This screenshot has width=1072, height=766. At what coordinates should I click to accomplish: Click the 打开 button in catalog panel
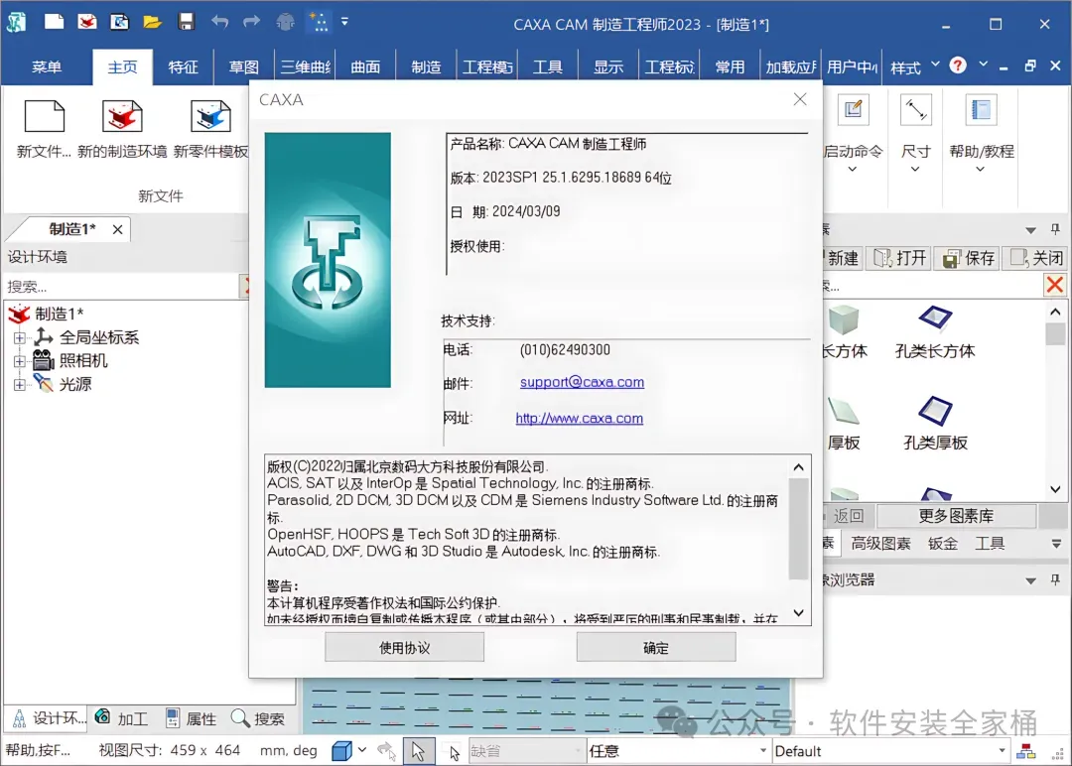899,258
